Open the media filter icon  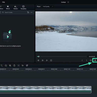28,12
